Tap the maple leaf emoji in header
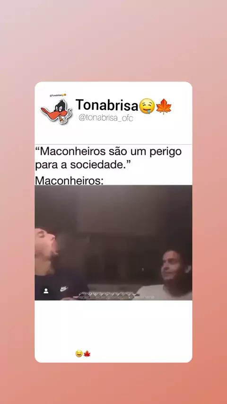 (164, 106)
